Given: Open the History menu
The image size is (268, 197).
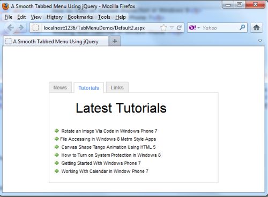Looking at the screenshot, I should tap(55, 17).
